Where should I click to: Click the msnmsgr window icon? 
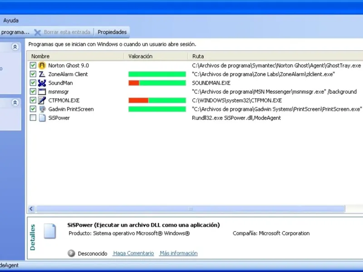click(x=42, y=92)
